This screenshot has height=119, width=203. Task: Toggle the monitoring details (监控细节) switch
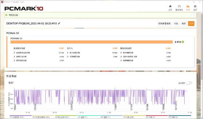coord(189,83)
